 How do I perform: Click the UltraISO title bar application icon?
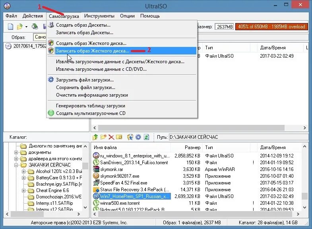coord(7,6)
